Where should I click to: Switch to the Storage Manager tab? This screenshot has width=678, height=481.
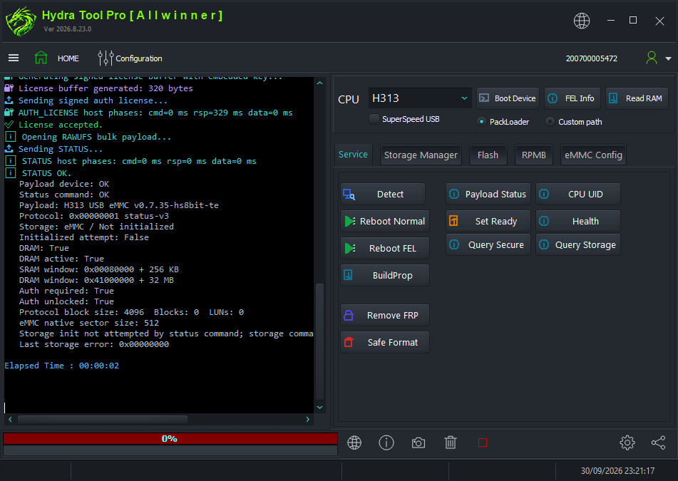(421, 155)
